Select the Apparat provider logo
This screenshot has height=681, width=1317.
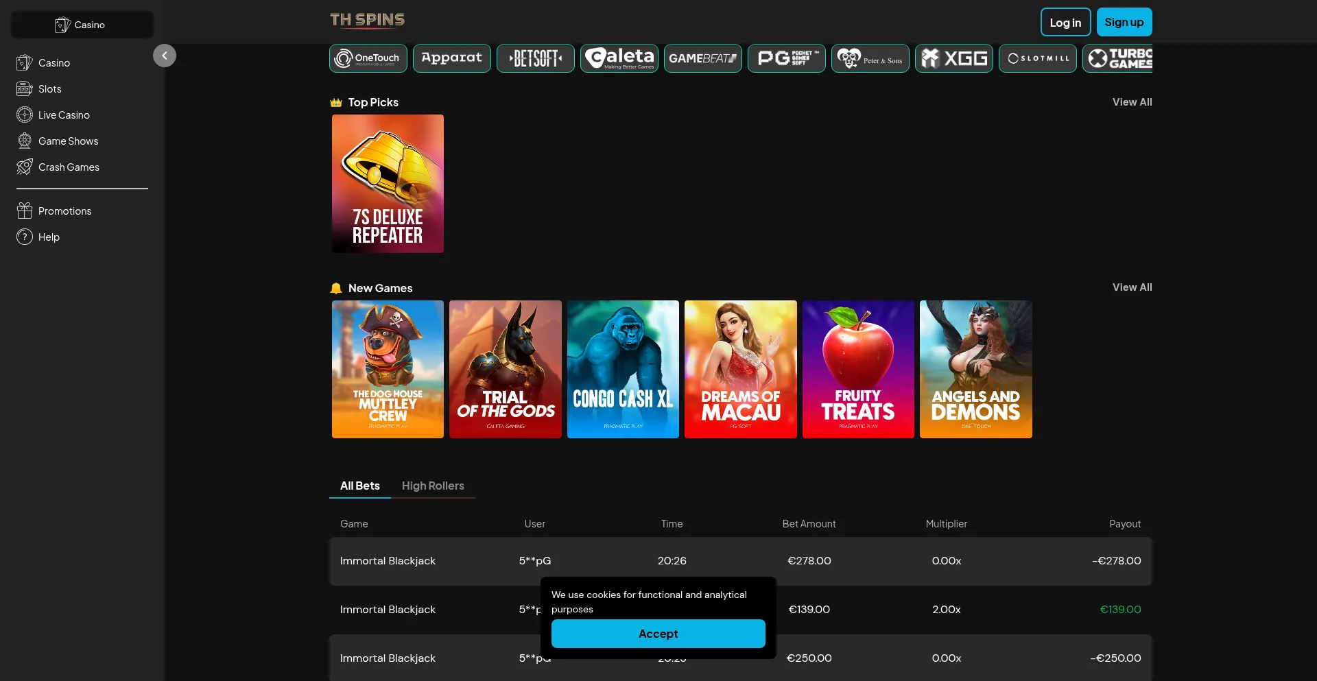click(452, 58)
